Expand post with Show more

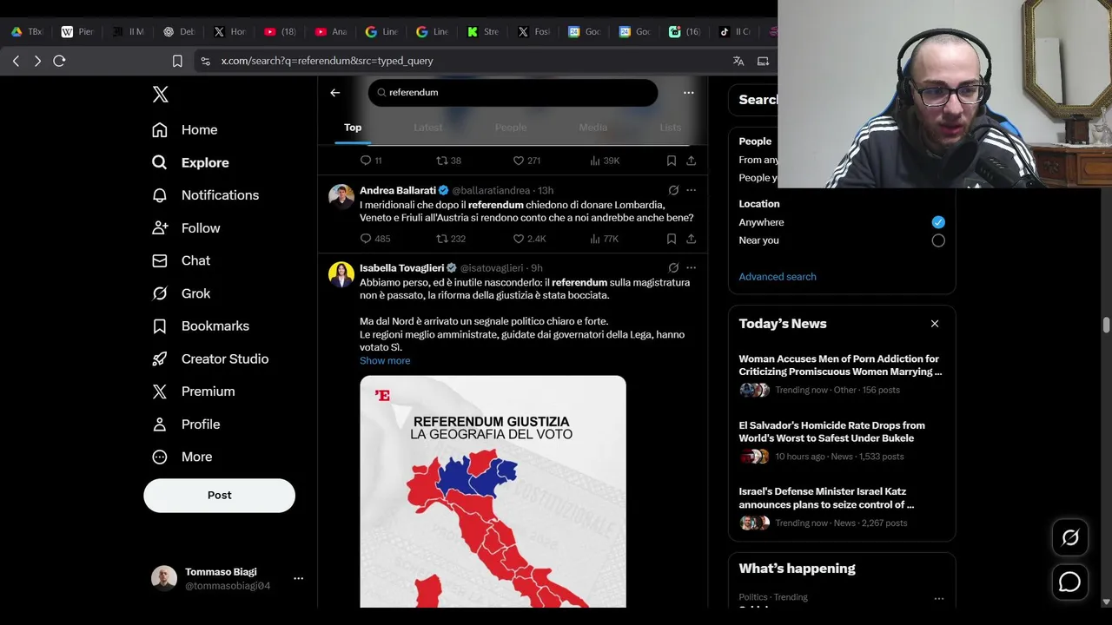click(x=385, y=361)
